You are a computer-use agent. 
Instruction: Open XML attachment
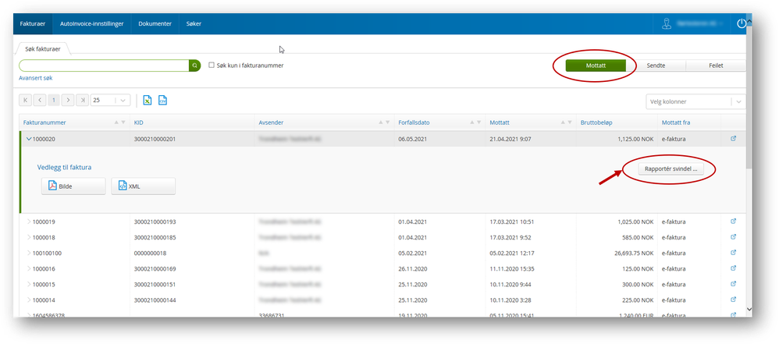(x=143, y=186)
